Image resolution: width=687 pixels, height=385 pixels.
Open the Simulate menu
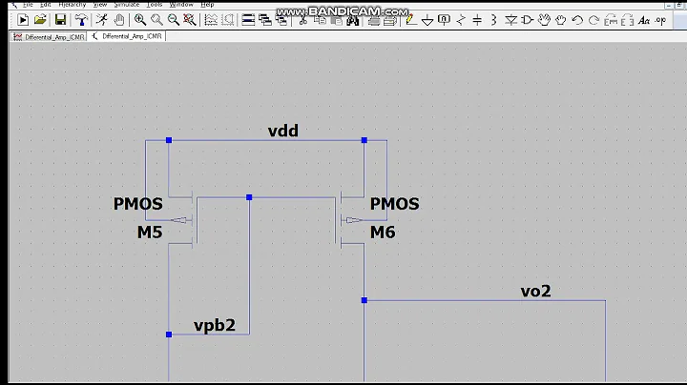point(127,5)
